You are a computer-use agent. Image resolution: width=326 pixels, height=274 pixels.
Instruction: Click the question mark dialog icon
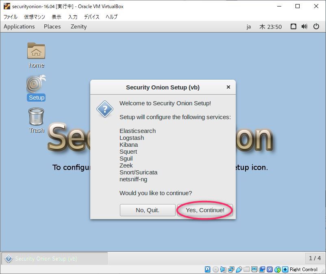tap(105, 109)
